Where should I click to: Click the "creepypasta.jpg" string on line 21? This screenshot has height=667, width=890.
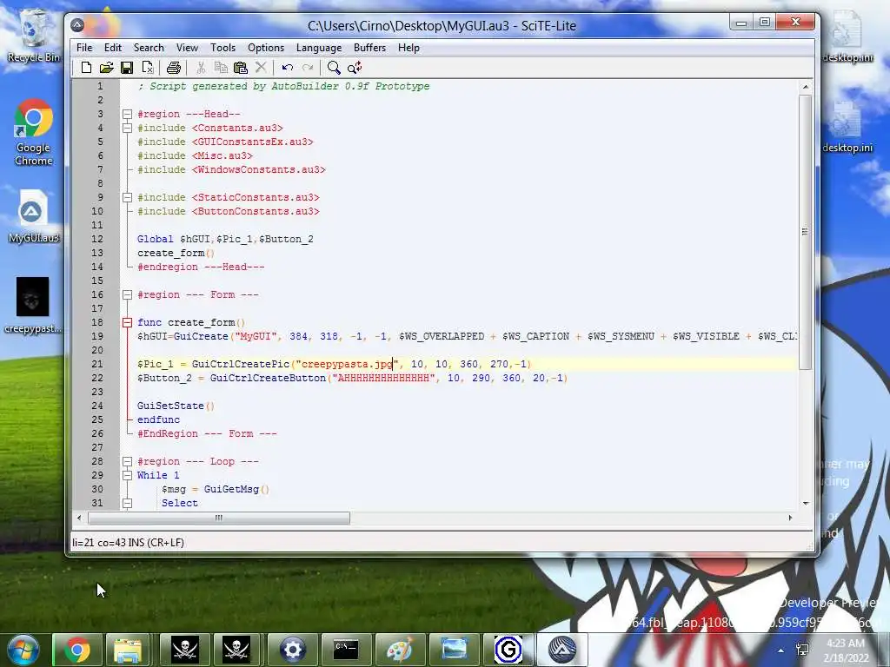coord(347,364)
